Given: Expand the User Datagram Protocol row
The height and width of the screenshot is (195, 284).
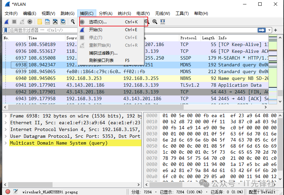Looking at the screenshot, I should pyautogui.click(x=5, y=136).
